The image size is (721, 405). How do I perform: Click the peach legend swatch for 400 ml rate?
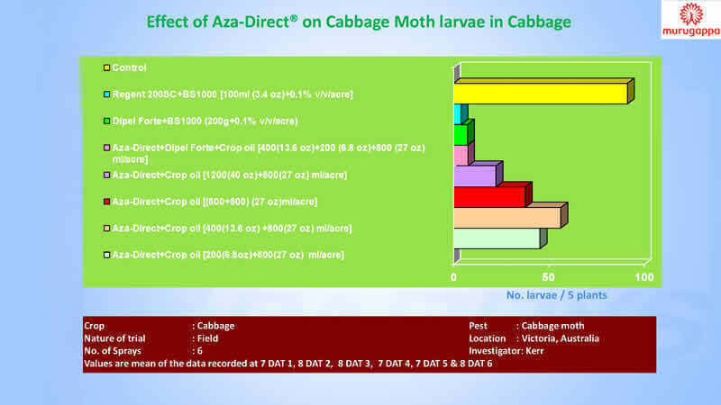coord(106,228)
